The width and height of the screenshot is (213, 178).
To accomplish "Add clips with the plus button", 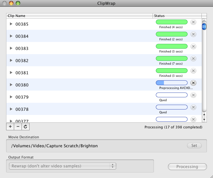I will tap(10, 127).
